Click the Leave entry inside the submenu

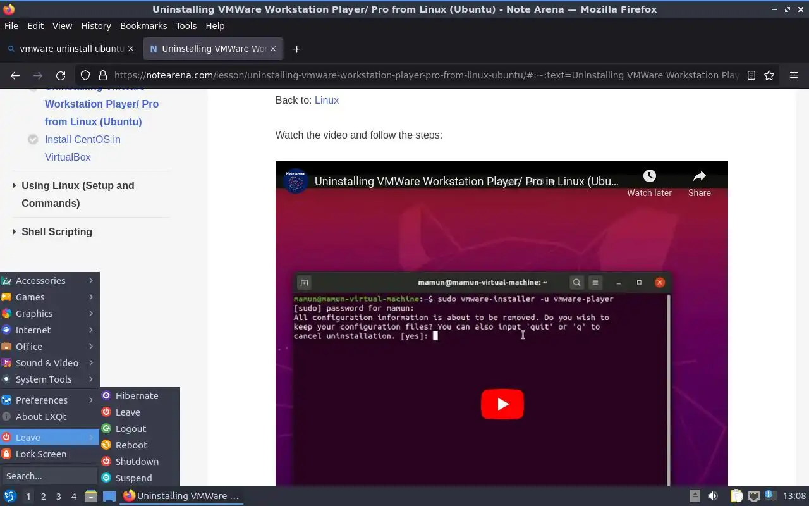pyautogui.click(x=140, y=412)
